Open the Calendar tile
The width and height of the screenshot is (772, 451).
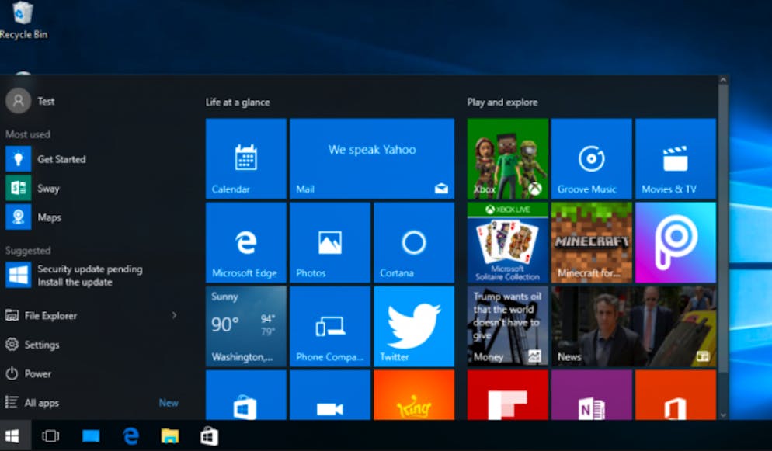point(245,158)
